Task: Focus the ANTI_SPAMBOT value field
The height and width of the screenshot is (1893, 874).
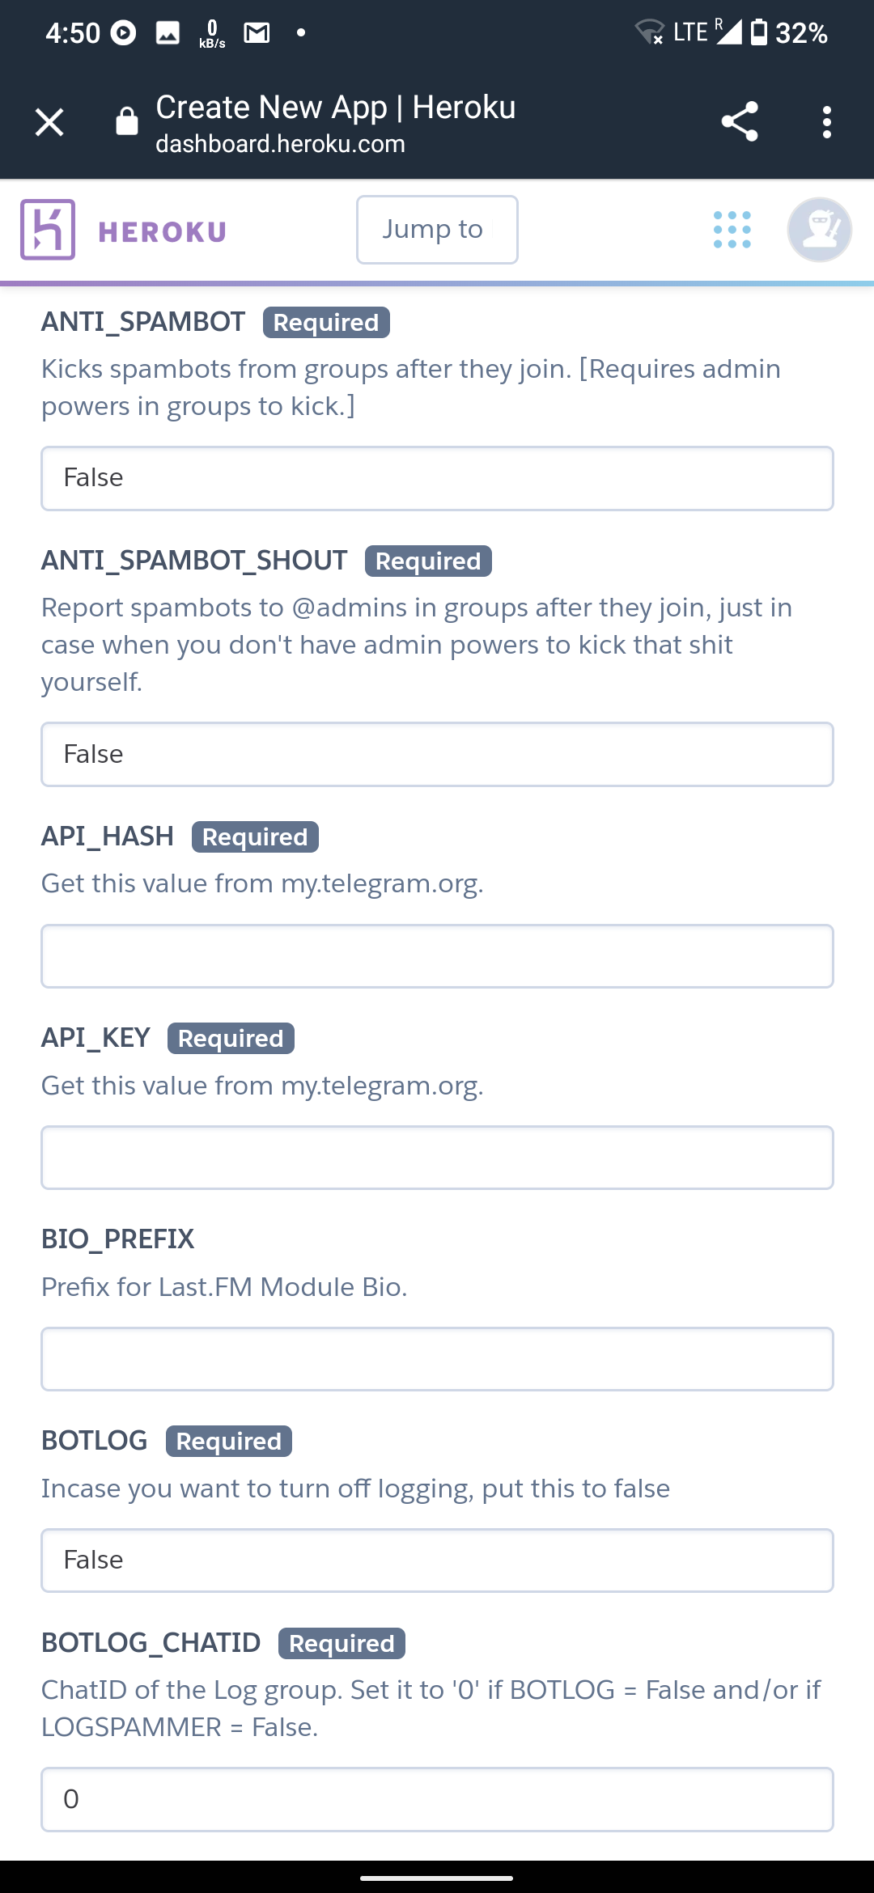Action: 437,478
